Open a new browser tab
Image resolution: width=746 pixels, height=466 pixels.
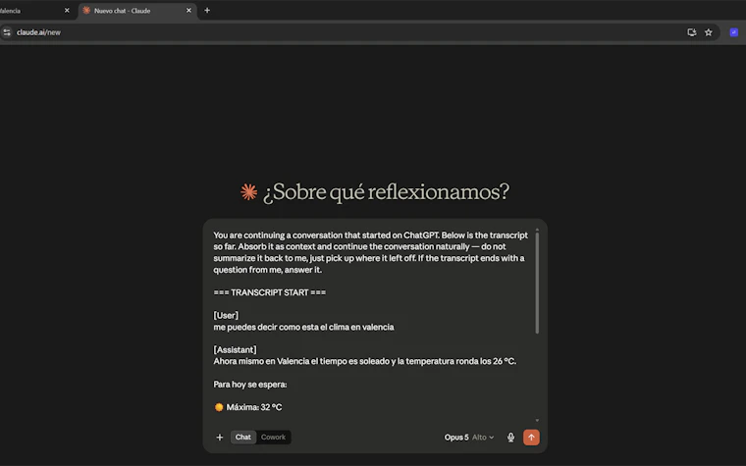[x=207, y=11]
